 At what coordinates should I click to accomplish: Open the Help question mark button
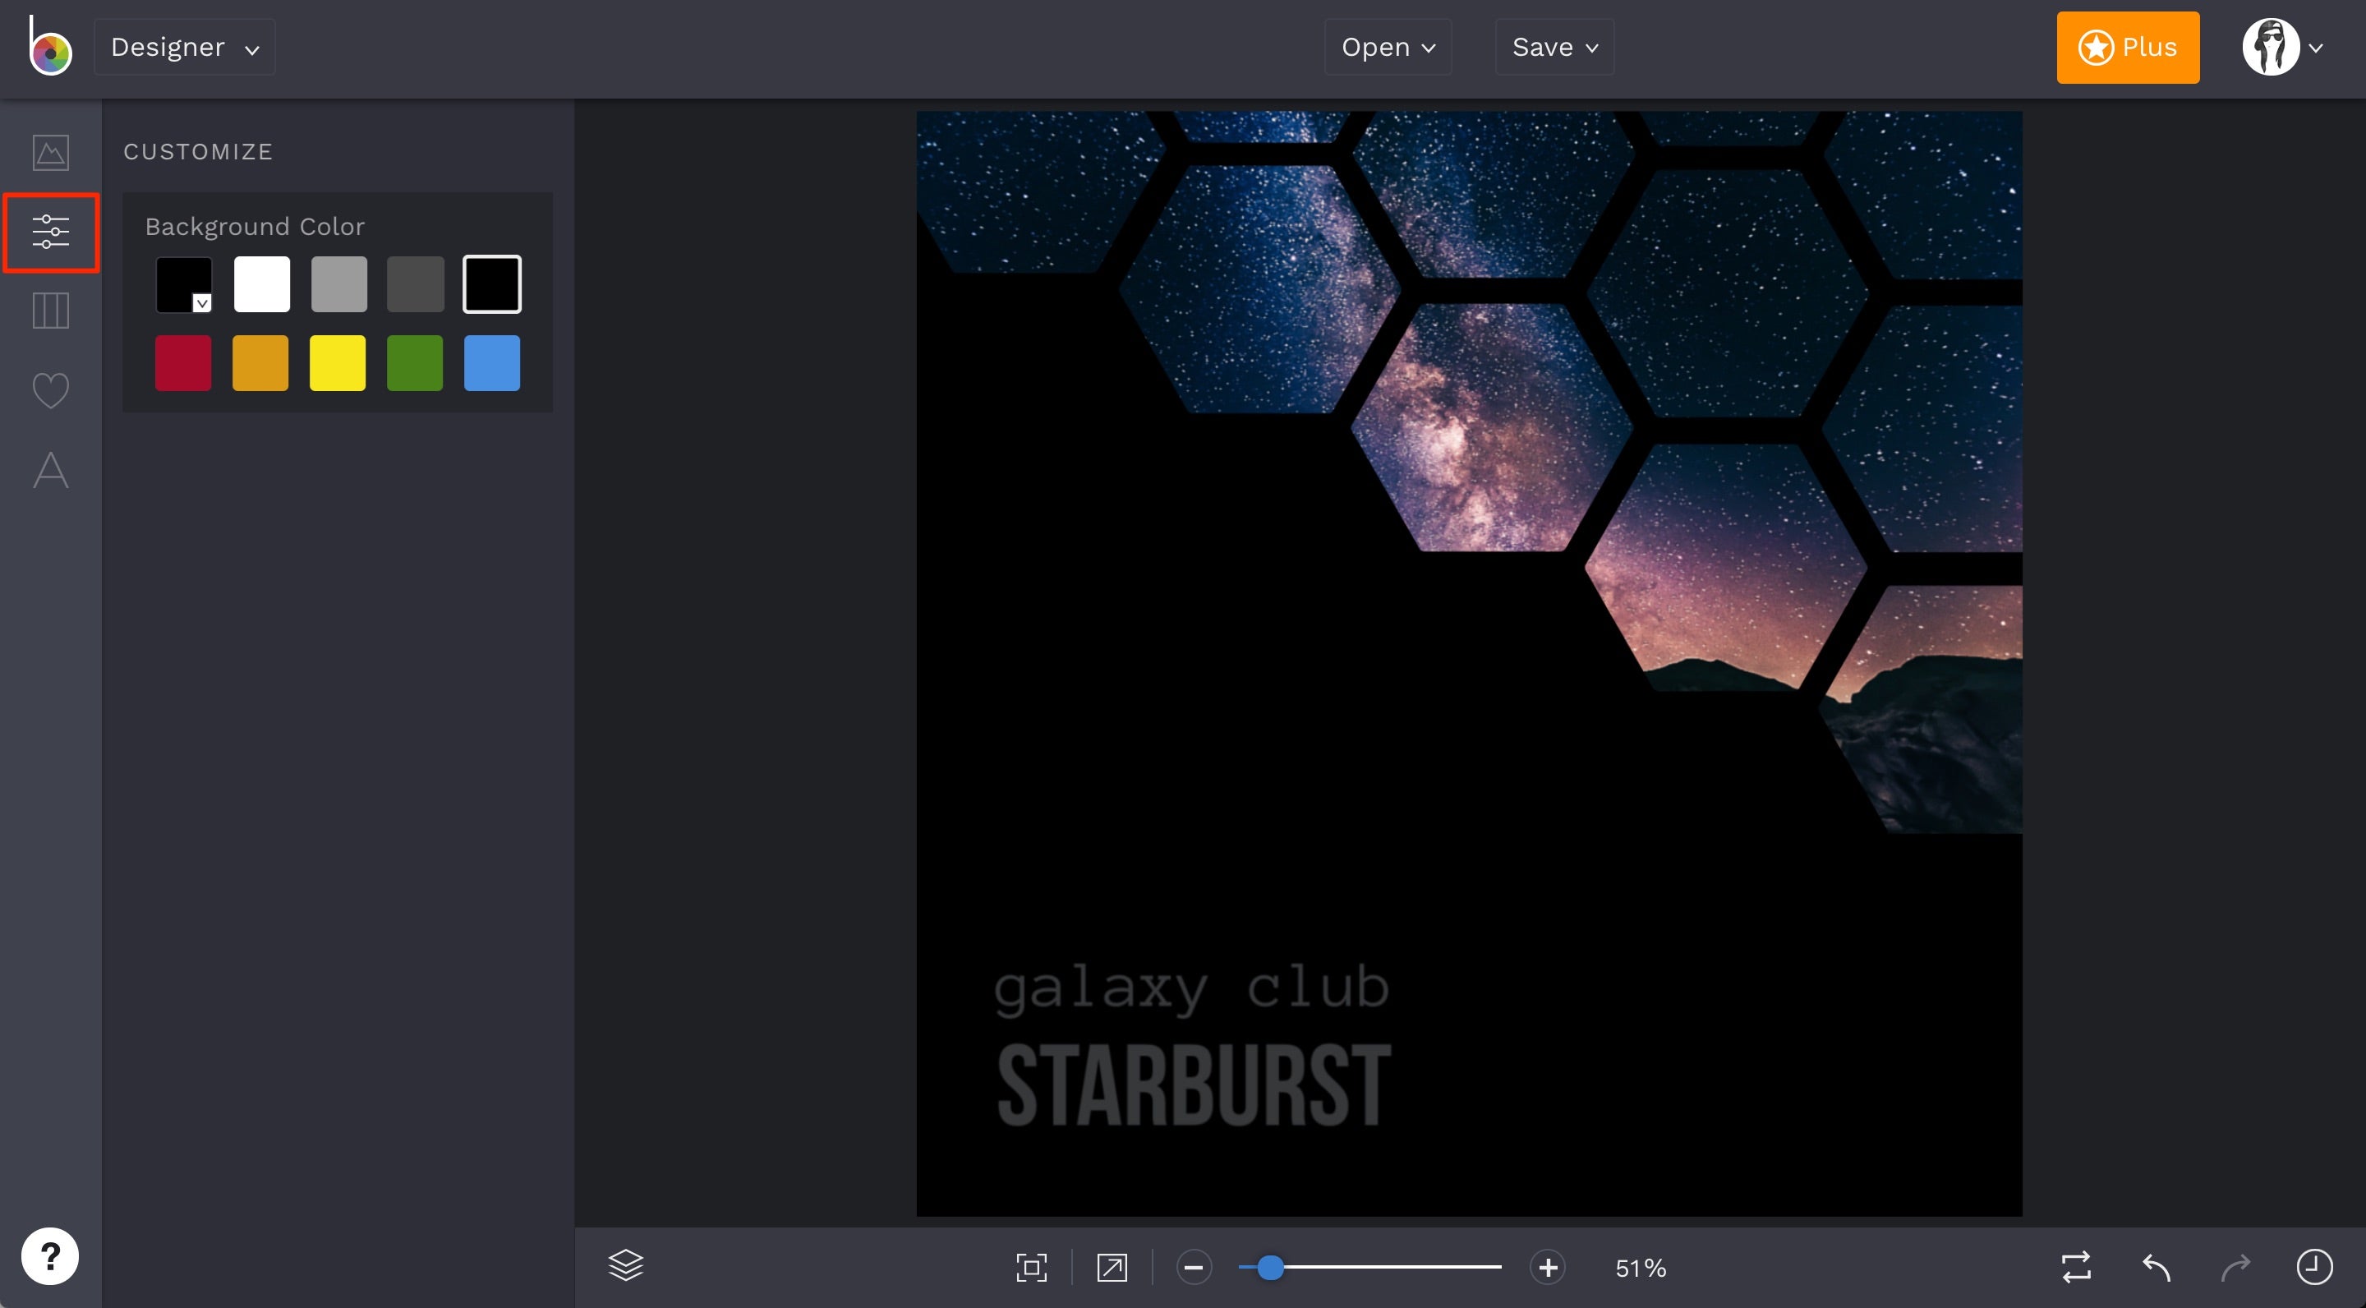coord(50,1255)
